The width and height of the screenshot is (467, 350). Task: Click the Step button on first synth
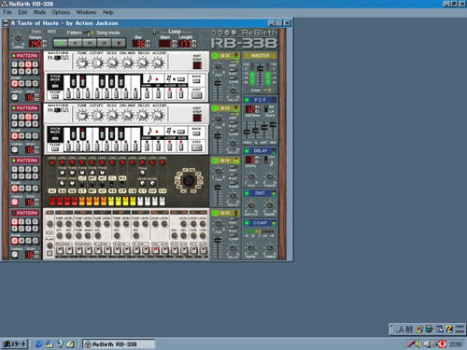click(x=196, y=94)
